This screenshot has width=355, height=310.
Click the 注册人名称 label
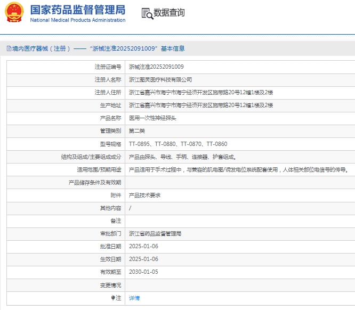(108, 80)
